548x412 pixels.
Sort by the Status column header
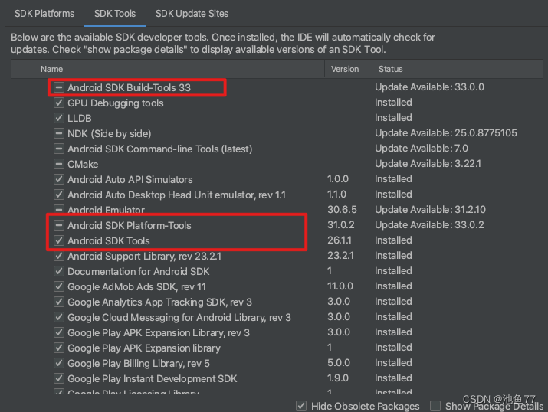457,69
